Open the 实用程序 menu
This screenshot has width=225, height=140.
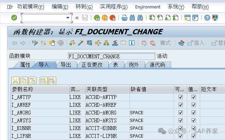(x=114, y=7)
